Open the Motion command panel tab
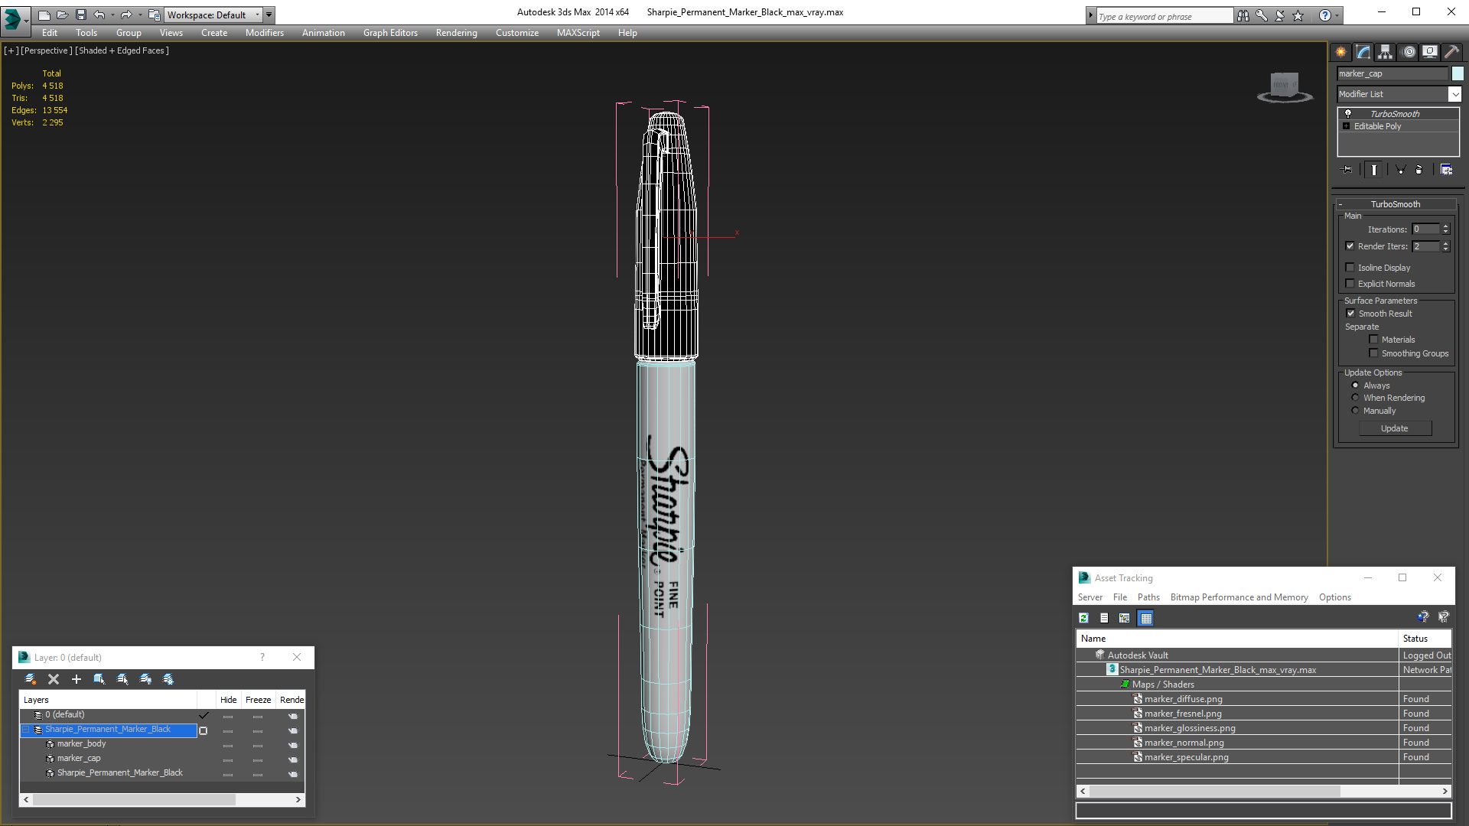This screenshot has width=1469, height=826. (x=1409, y=52)
